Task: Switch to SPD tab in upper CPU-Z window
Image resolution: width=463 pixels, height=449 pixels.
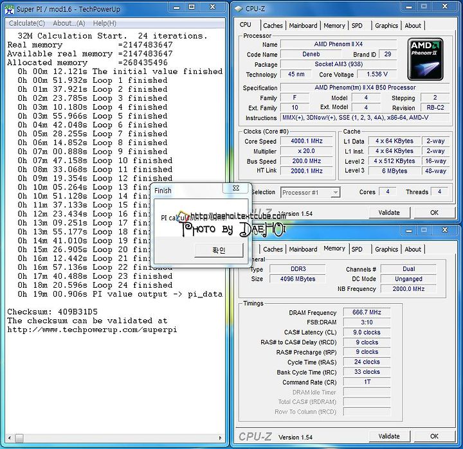Action: (x=357, y=26)
